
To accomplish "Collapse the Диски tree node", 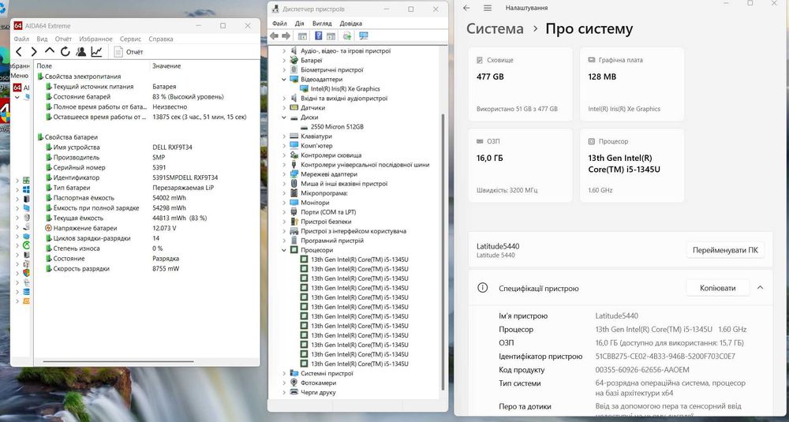I will click(x=284, y=118).
